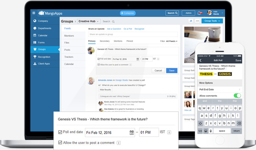Open calendar picker in small poll editor
Viewport: 256px width, 150px height.
click(138, 59)
